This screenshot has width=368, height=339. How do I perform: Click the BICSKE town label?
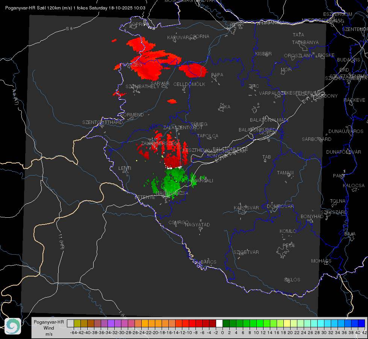(x=326, y=55)
